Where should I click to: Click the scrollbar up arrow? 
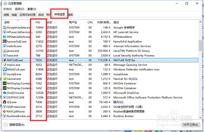click(x=200, y=22)
